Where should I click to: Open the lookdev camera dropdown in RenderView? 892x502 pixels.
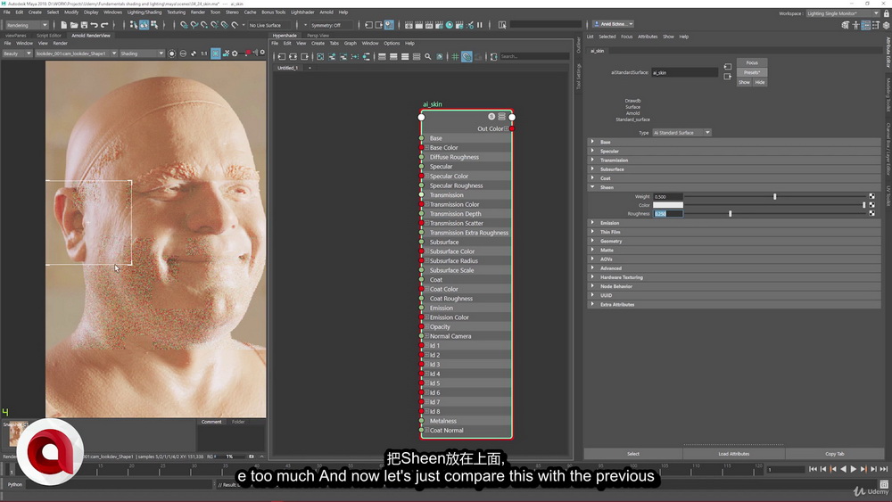(x=76, y=53)
